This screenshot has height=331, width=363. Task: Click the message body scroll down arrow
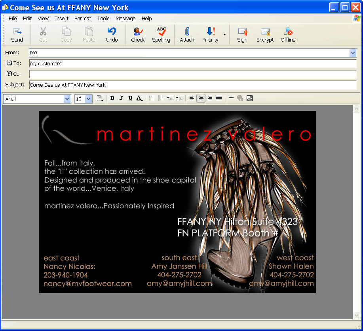click(x=356, y=315)
